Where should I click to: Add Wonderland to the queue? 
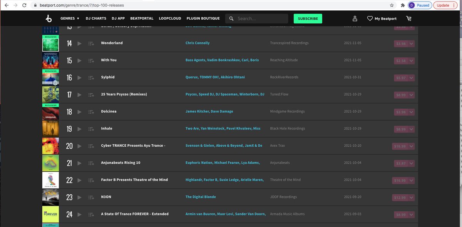tap(91, 43)
